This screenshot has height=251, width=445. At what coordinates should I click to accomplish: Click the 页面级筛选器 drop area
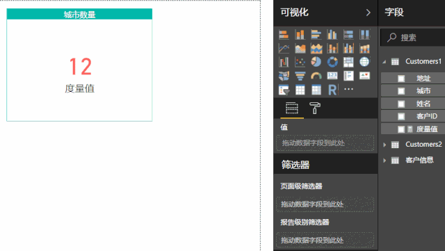pyautogui.click(x=325, y=204)
